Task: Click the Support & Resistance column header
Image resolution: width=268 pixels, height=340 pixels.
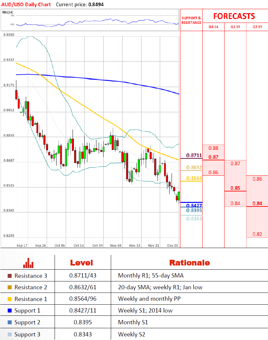Action: click(x=191, y=20)
